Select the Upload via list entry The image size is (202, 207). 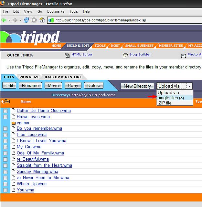coord(175,92)
